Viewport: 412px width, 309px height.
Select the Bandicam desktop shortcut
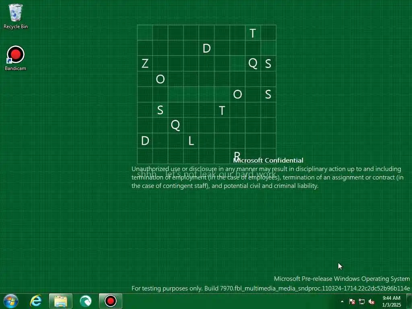pyautogui.click(x=16, y=58)
